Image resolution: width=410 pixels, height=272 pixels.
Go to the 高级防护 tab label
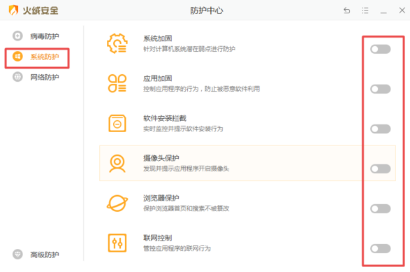pyautogui.click(x=45, y=255)
